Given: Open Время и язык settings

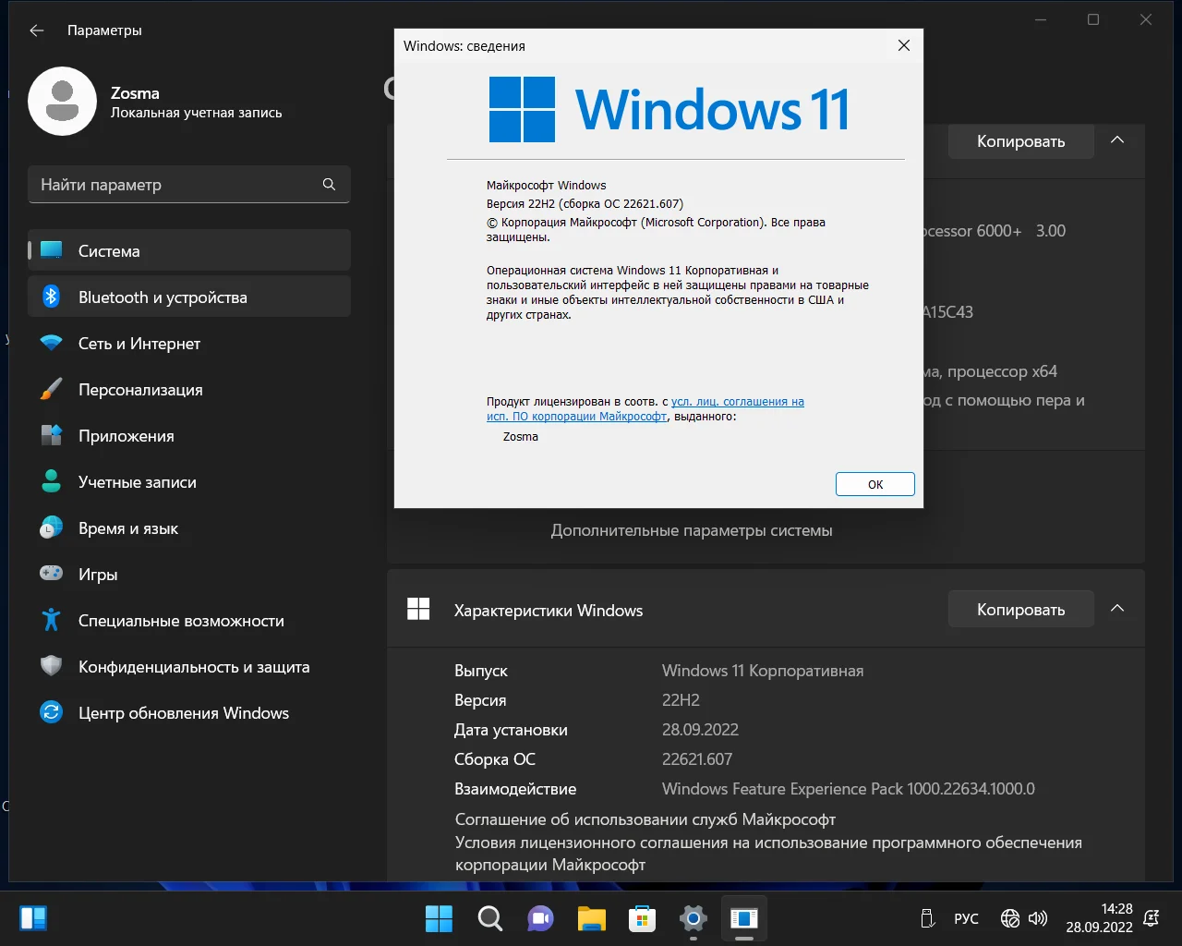Looking at the screenshot, I should (x=189, y=528).
